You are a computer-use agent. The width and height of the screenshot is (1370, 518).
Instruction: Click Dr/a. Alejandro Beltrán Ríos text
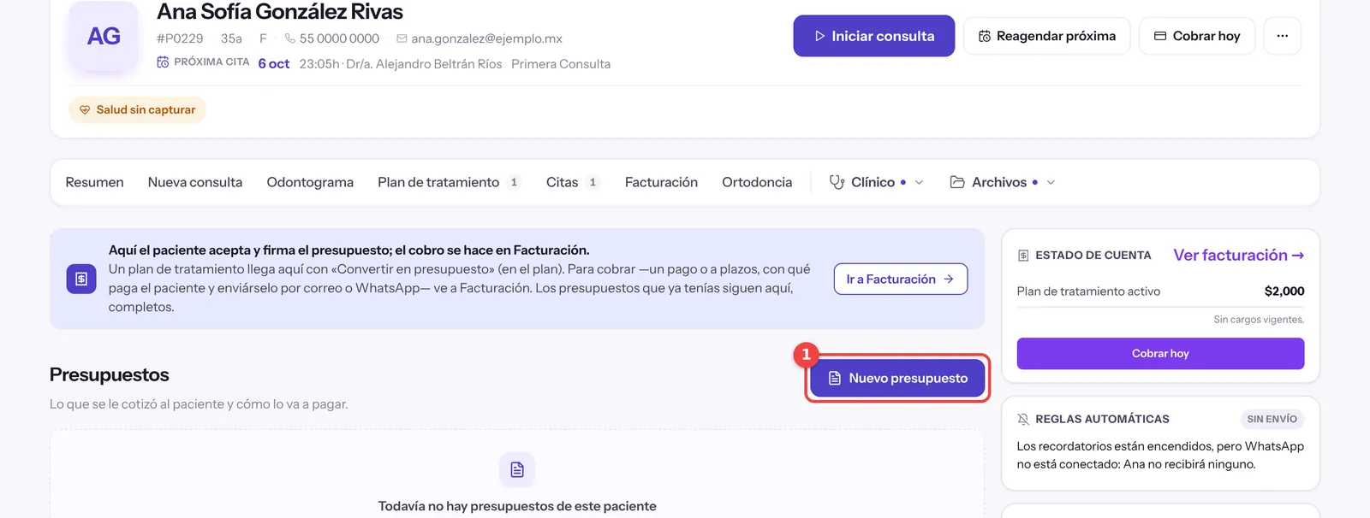[424, 64]
